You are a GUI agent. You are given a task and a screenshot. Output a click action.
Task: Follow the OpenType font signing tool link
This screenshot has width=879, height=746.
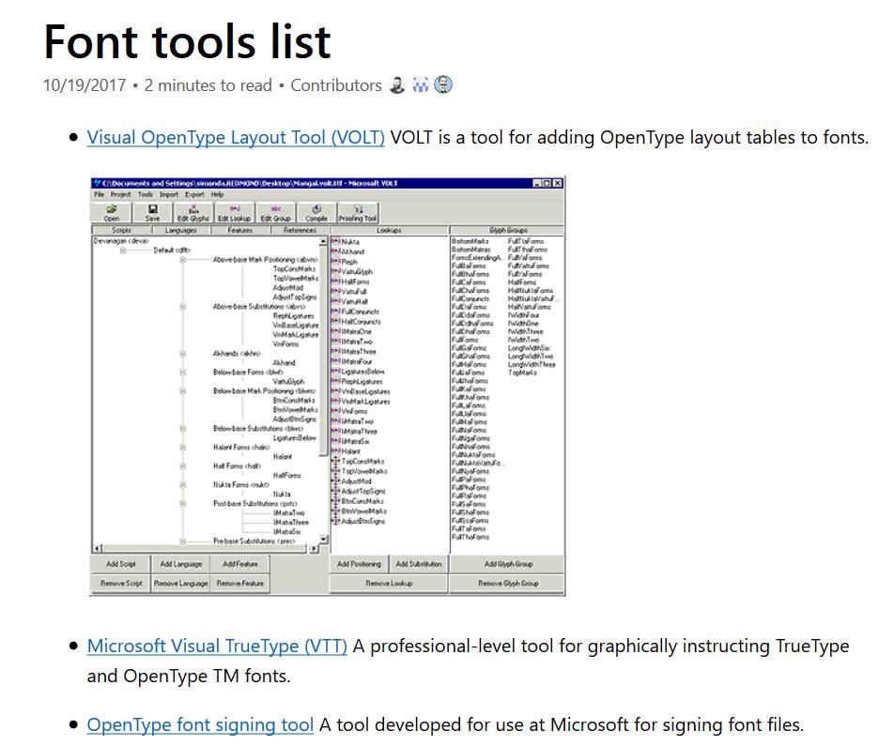click(x=200, y=724)
